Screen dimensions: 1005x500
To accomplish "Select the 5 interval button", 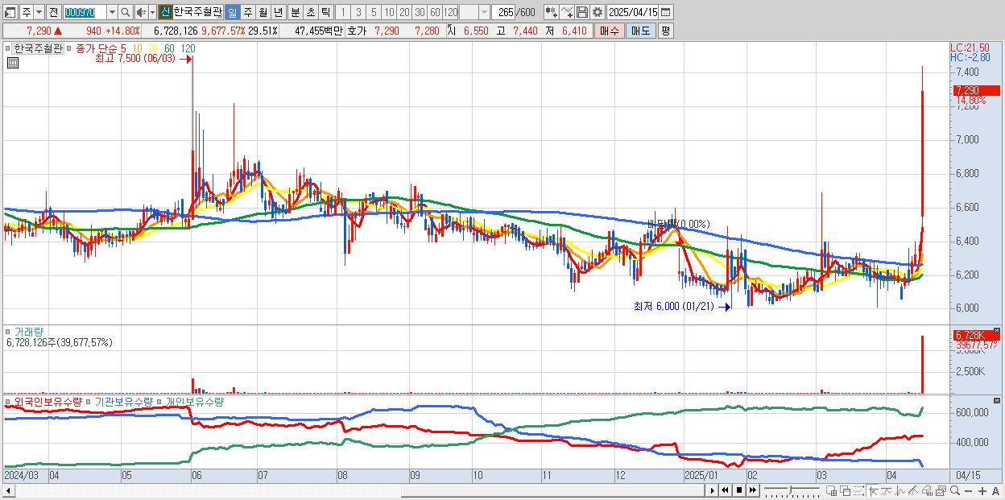I will (x=374, y=12).
